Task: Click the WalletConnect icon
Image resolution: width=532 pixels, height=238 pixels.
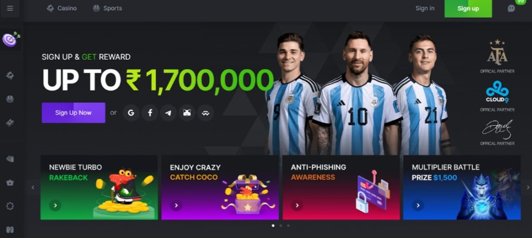Action: pyautogui.click(x=205, y=113)
